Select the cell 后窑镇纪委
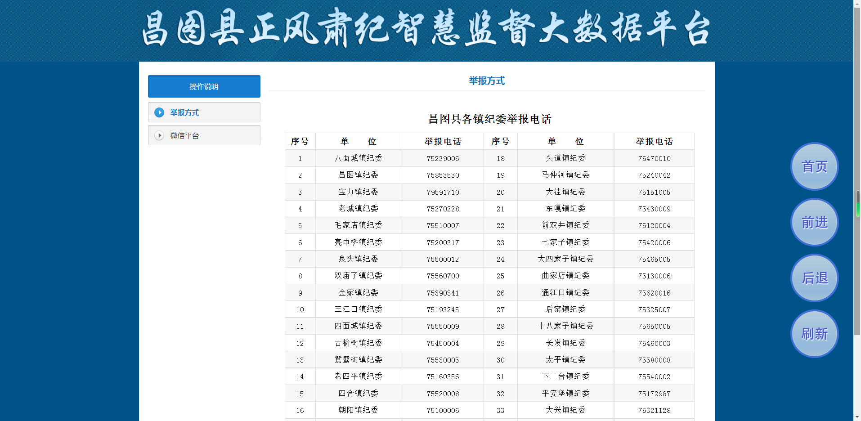Image resolution: width=861 pixels, height=421 pixels. 566,309
